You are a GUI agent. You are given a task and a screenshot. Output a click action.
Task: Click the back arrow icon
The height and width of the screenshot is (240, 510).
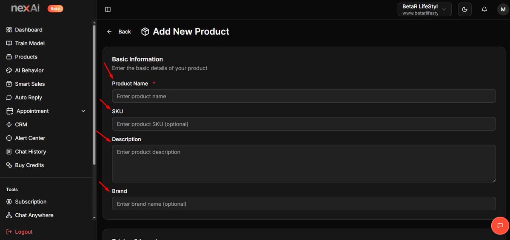pos(109,31)
